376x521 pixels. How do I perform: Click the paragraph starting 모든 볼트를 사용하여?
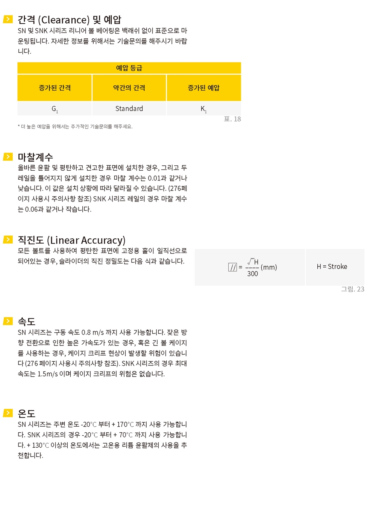[102, 256]
